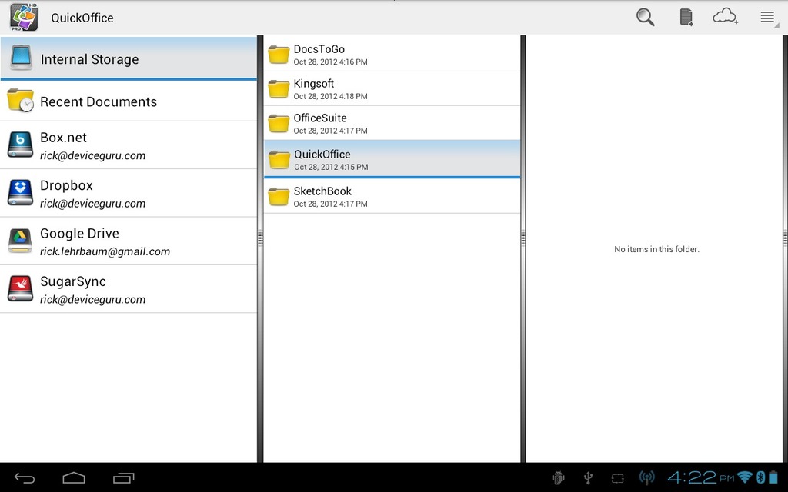Select the highlighted QuickOffice folder name

[322, 154]
